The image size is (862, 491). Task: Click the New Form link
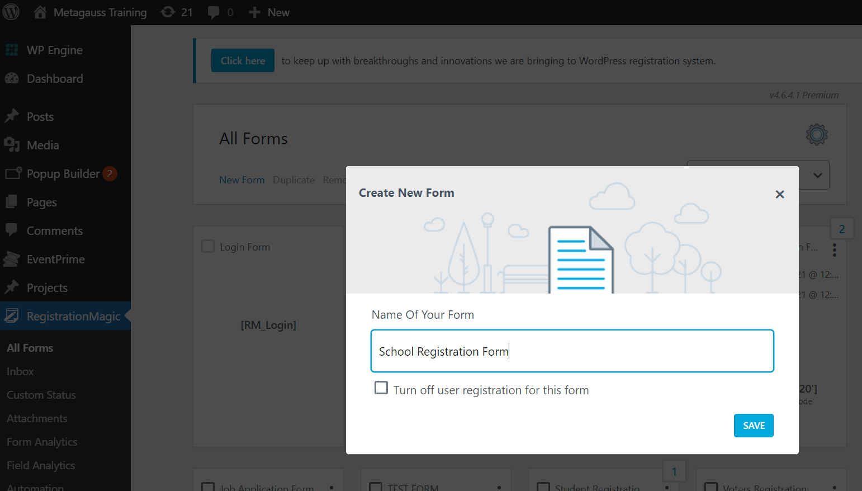click(241, 180)
